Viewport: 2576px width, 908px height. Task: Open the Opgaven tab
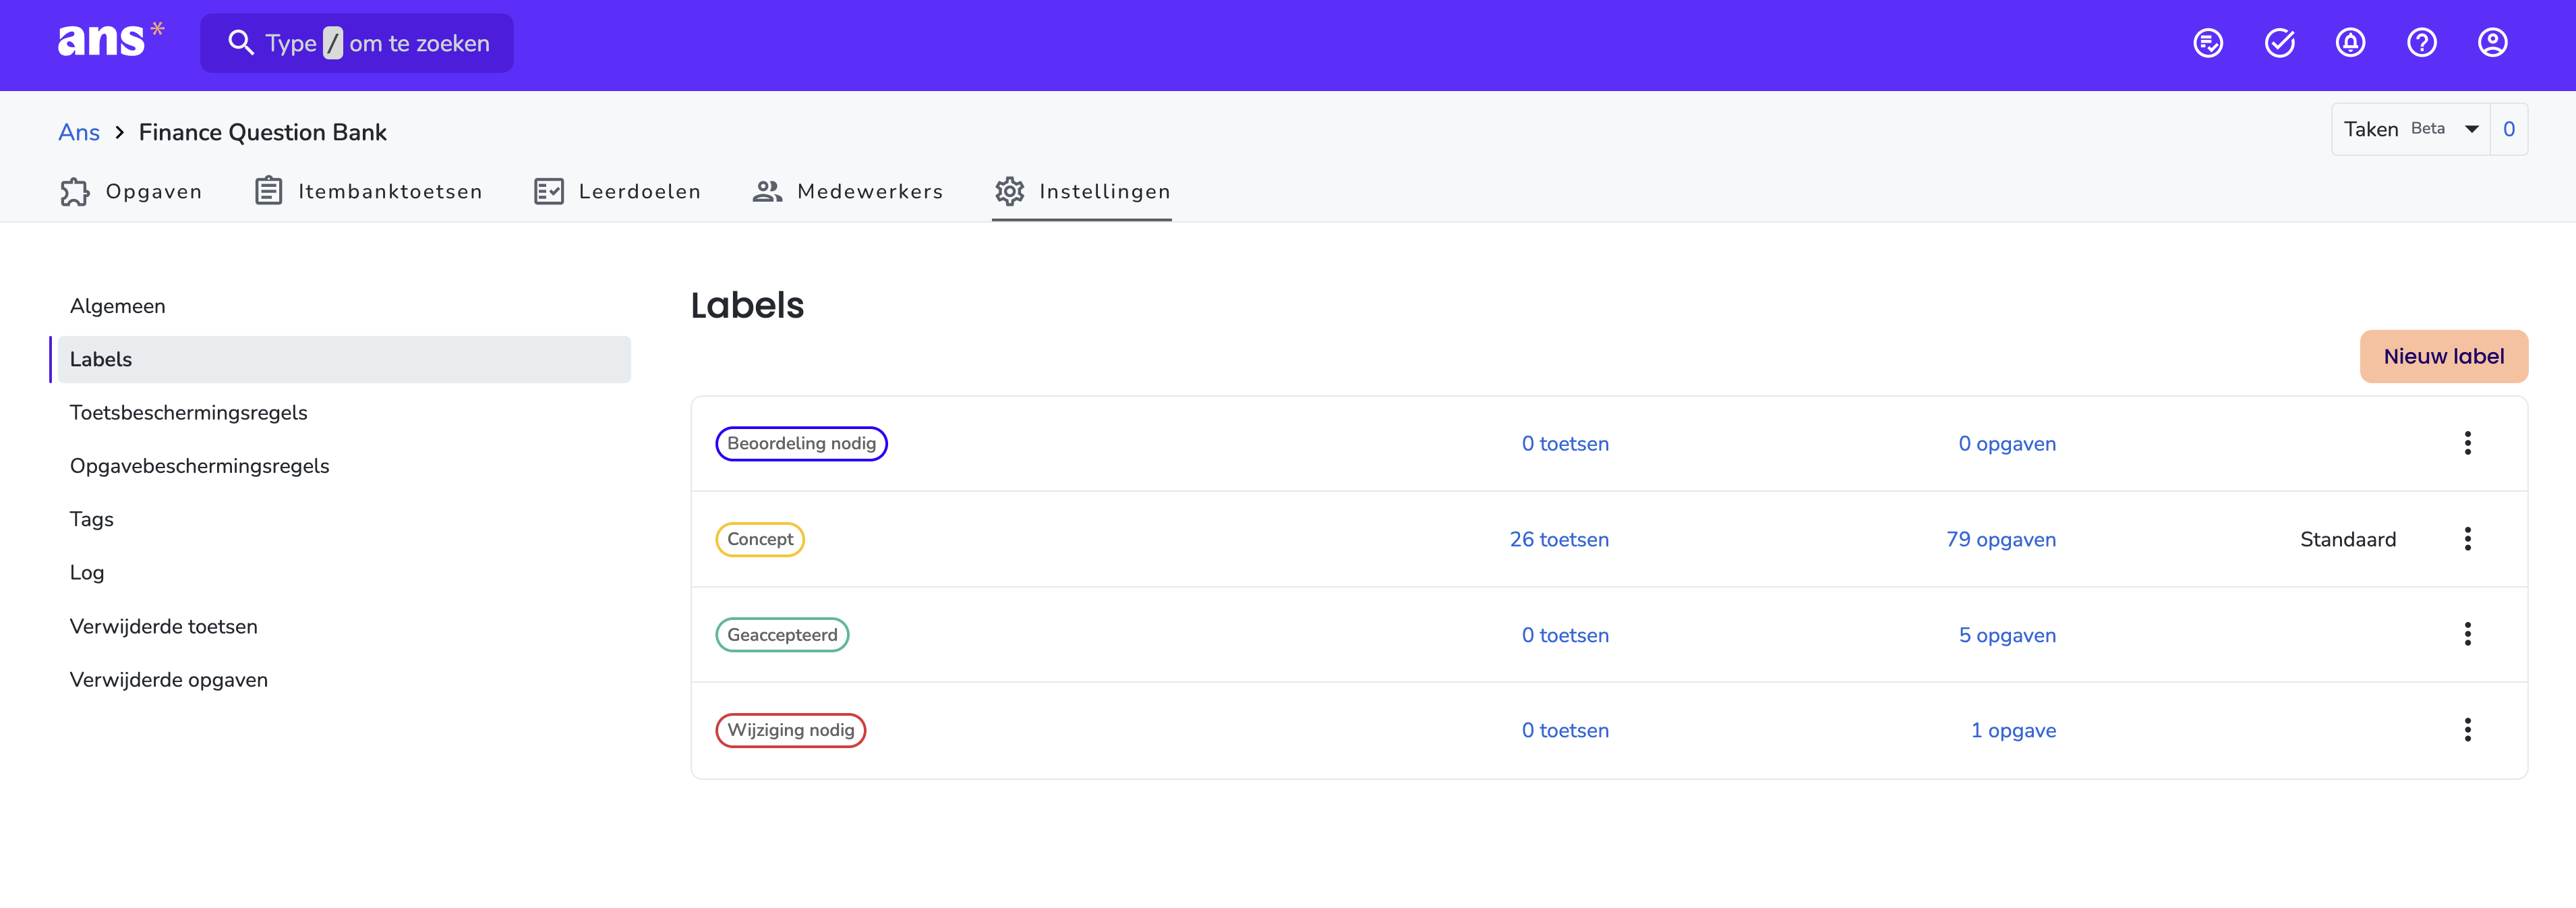(131, 191)
